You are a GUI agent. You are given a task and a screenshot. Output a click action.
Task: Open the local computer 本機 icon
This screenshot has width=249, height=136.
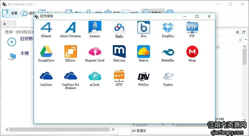12,56
